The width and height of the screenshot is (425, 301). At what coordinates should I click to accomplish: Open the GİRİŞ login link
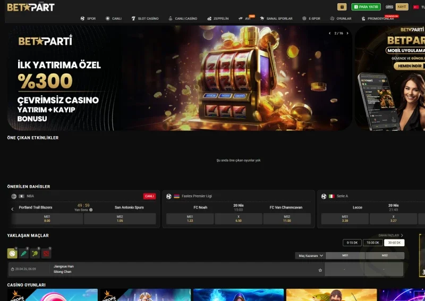[x=389, y=7]
